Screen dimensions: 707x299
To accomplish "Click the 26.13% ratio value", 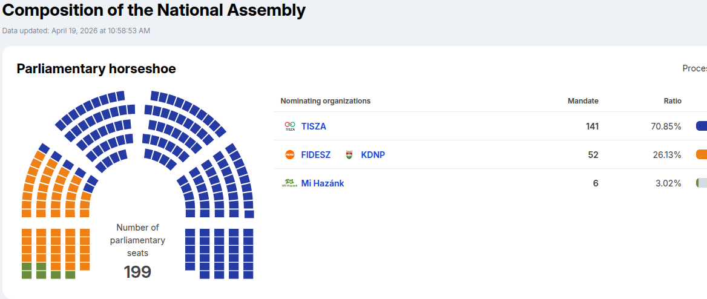I will point(668,155).
